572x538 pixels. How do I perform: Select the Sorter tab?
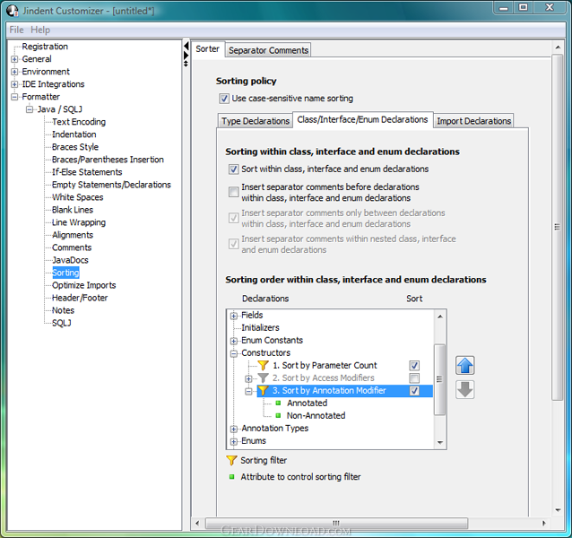208,49
